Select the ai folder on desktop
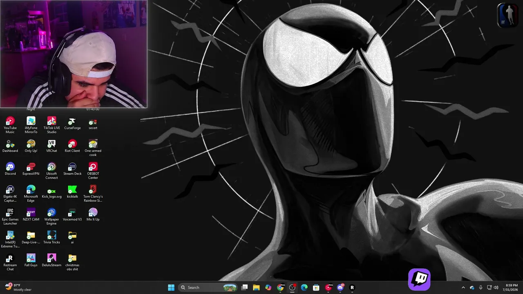The image size is (523, 294). coord(72,238)
